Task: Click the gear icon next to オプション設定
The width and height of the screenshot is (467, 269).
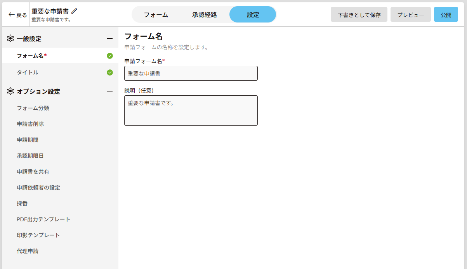Action: pyautogui.click(x=10, y=91)
